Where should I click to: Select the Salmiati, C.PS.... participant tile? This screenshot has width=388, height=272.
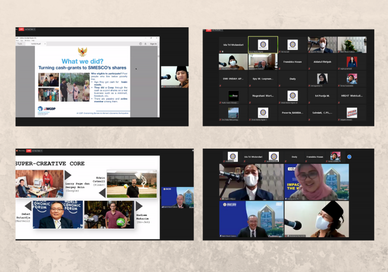(x=322, y=113)
